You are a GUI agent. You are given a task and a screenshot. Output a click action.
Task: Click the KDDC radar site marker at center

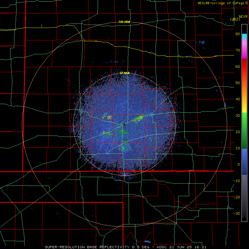tap(124, 124)
